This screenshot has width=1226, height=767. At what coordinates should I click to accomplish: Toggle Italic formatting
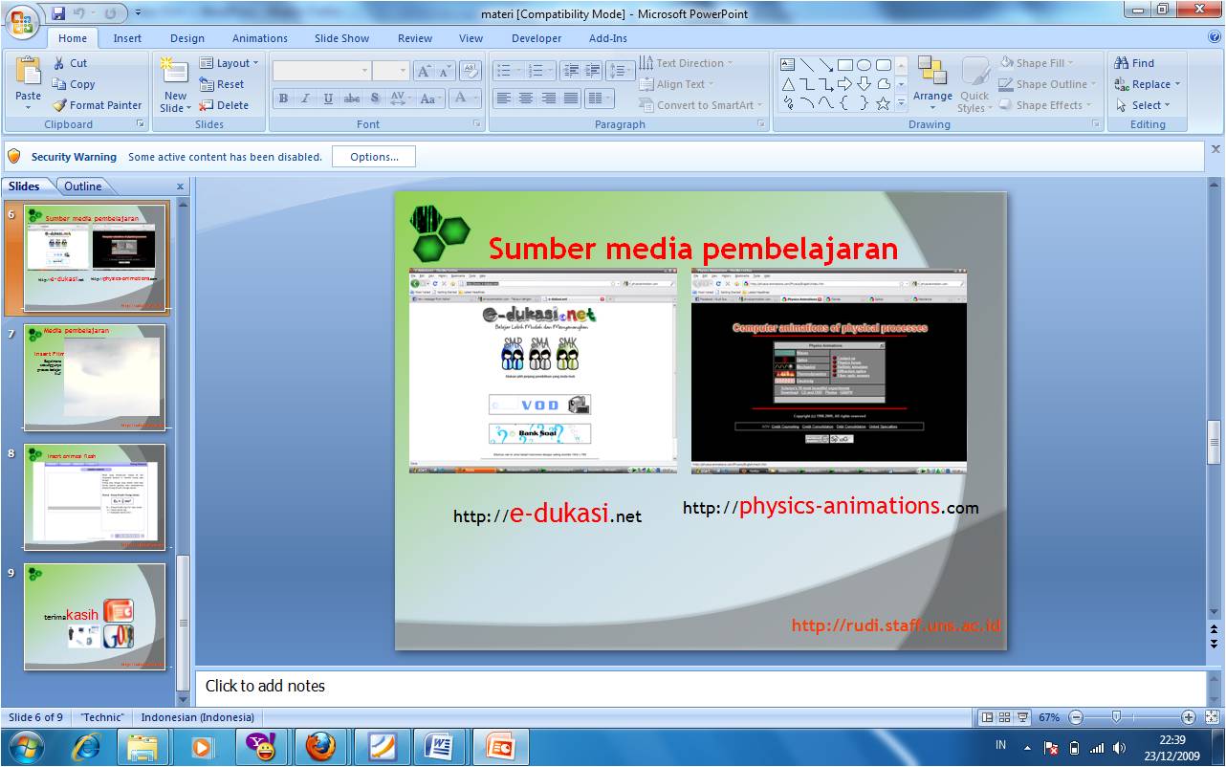[306, 98]
